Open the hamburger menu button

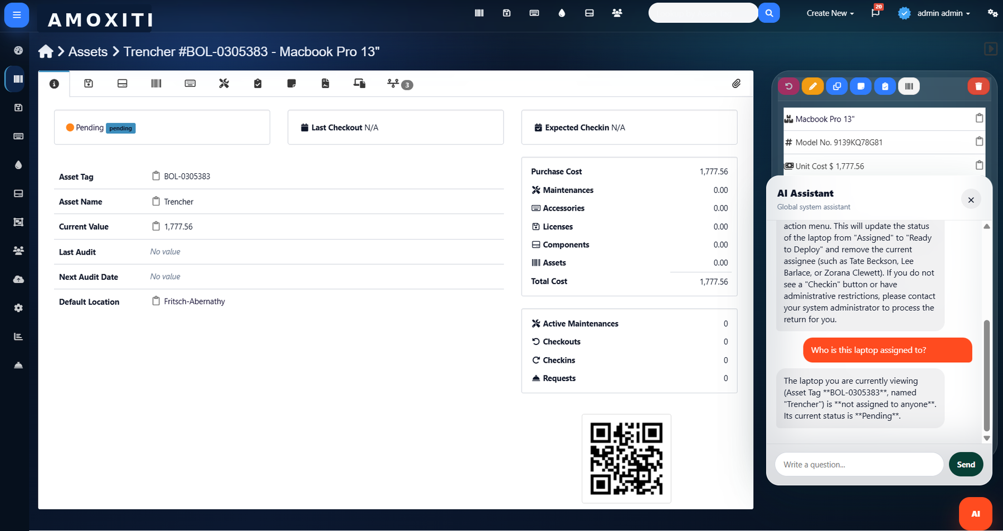pyautogui.click(x=17, y=15)
